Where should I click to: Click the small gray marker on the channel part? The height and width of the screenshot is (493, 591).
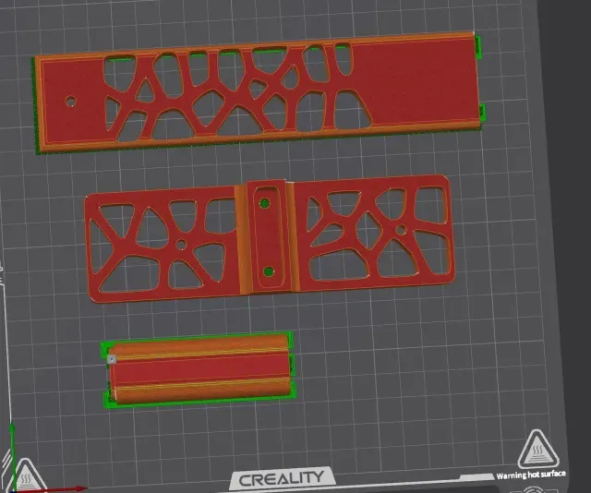click(112, 359)
